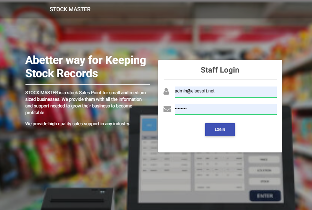Click the 'We provide high quality sales support' text

click(x=77, y=124)
